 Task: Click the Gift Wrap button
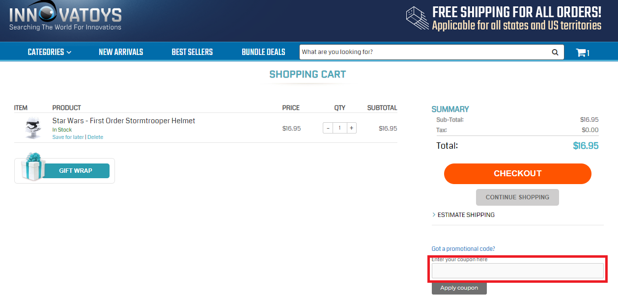click(76, 171)
